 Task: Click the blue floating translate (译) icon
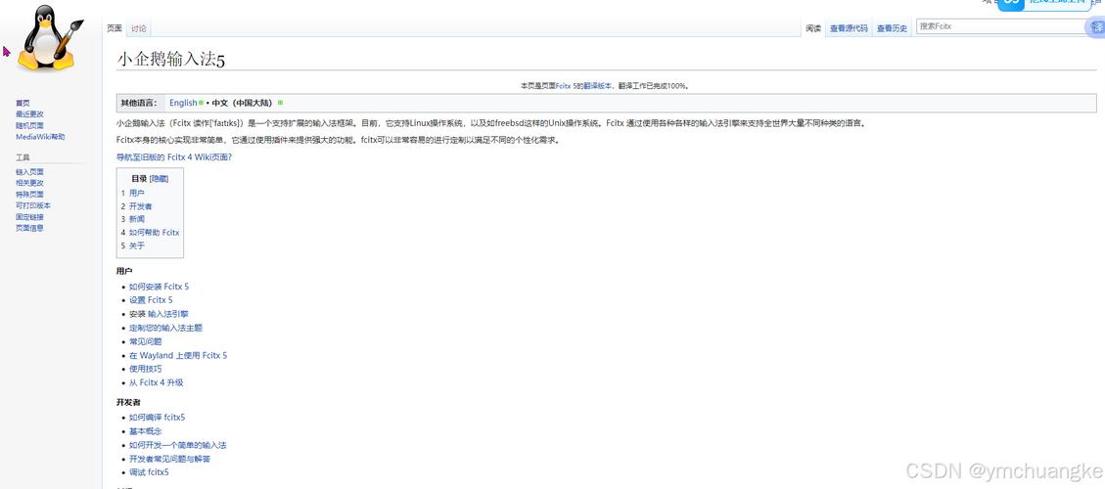(x=1096, y=26)
